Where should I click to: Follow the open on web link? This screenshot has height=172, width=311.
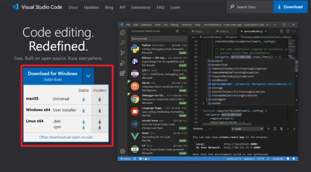click(82, 137)
